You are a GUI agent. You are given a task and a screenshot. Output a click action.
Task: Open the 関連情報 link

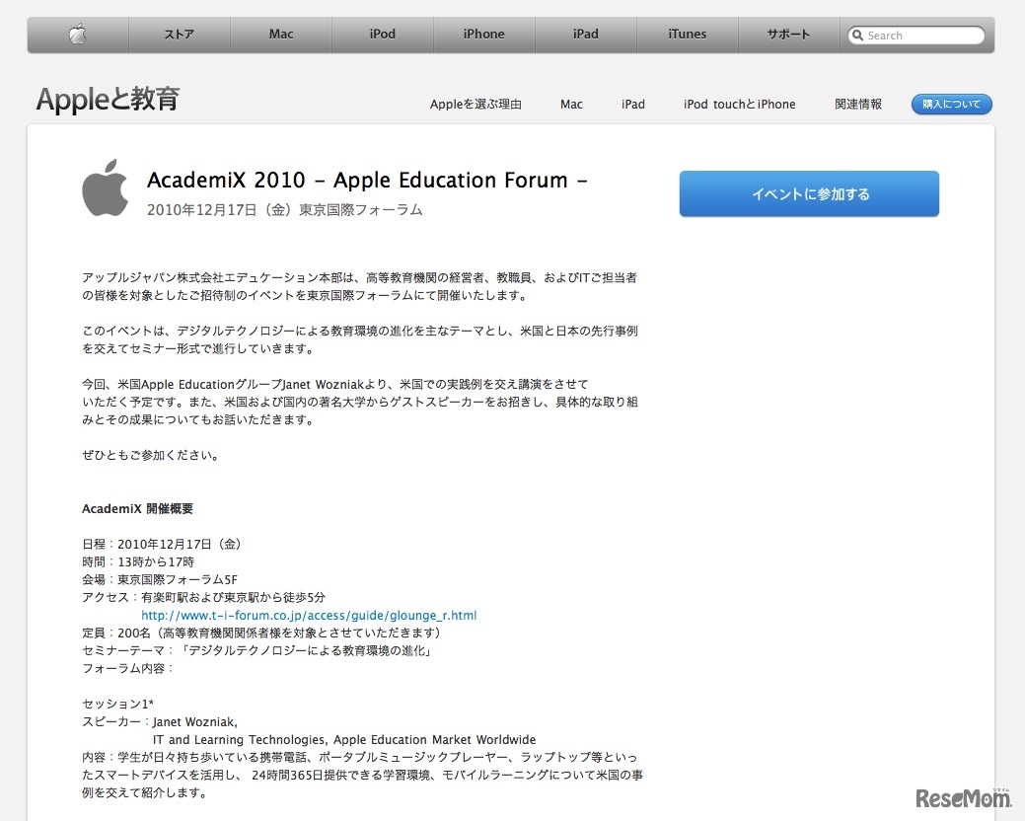[857, 104]
